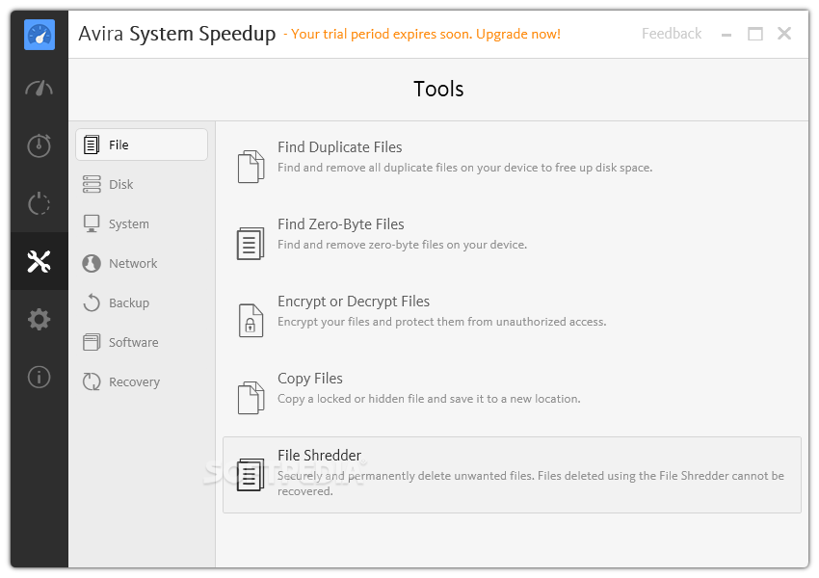819x578 pixels.
Task: Click the Backup arrow icon
Action: [x=92, y=302]
